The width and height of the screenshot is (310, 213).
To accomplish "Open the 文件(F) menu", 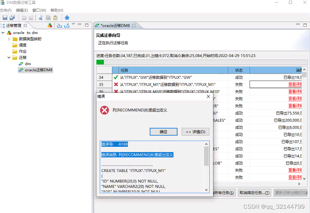I will [6, 10].
